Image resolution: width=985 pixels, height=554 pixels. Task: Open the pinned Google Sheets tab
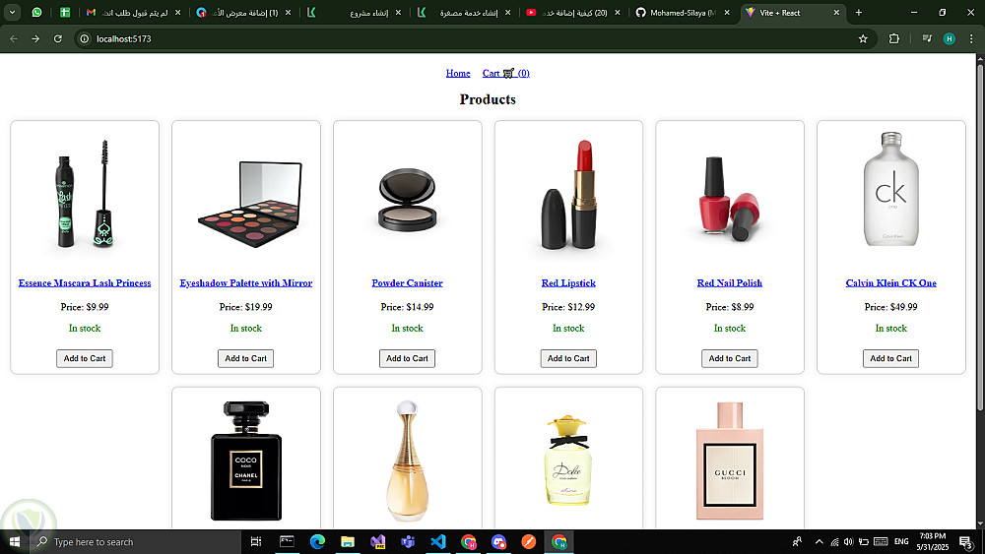point(65,13)
